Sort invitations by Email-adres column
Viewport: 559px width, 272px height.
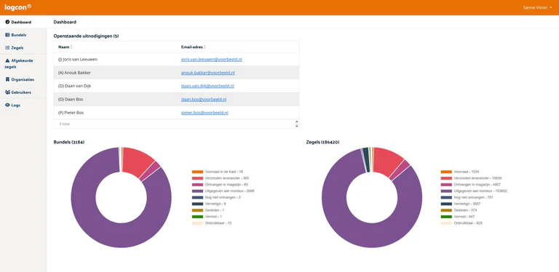(194, 47)
